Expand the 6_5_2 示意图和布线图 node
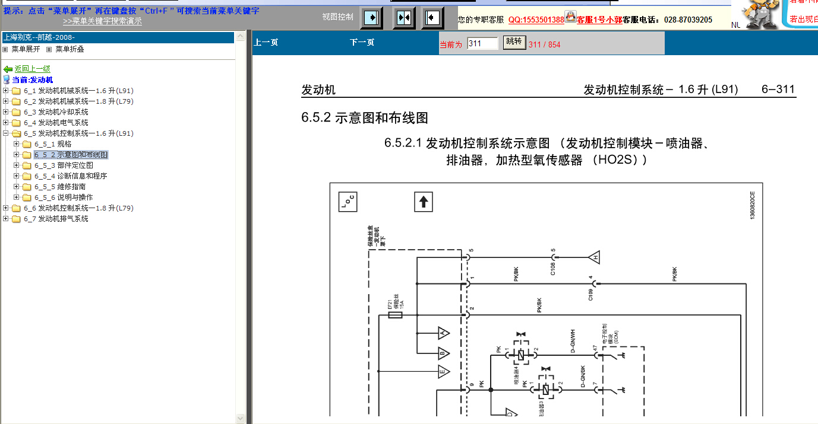Viewport: 818px width, 424px height. tap(17, 155)
